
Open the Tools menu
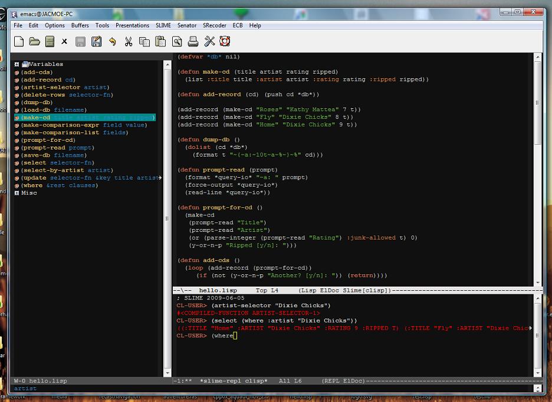coord(102,25)
